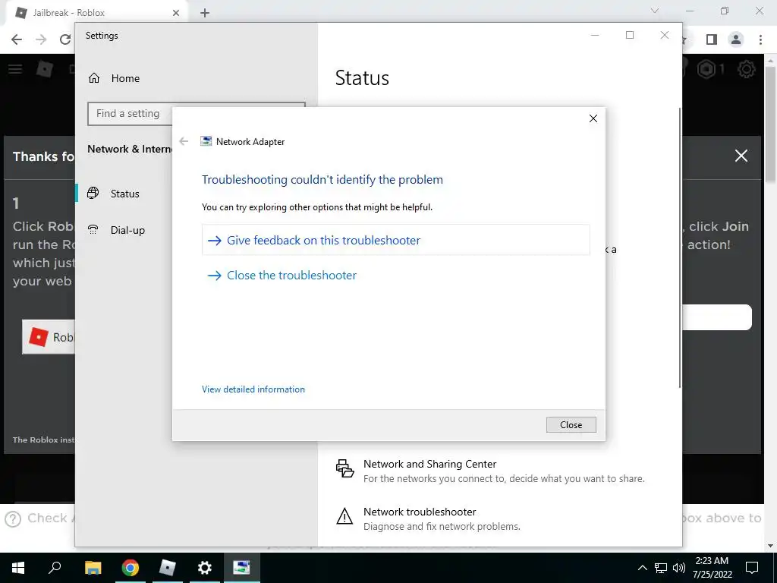777x583 pixels.
Task: Open View detailed information link
Action: [253, 389]
